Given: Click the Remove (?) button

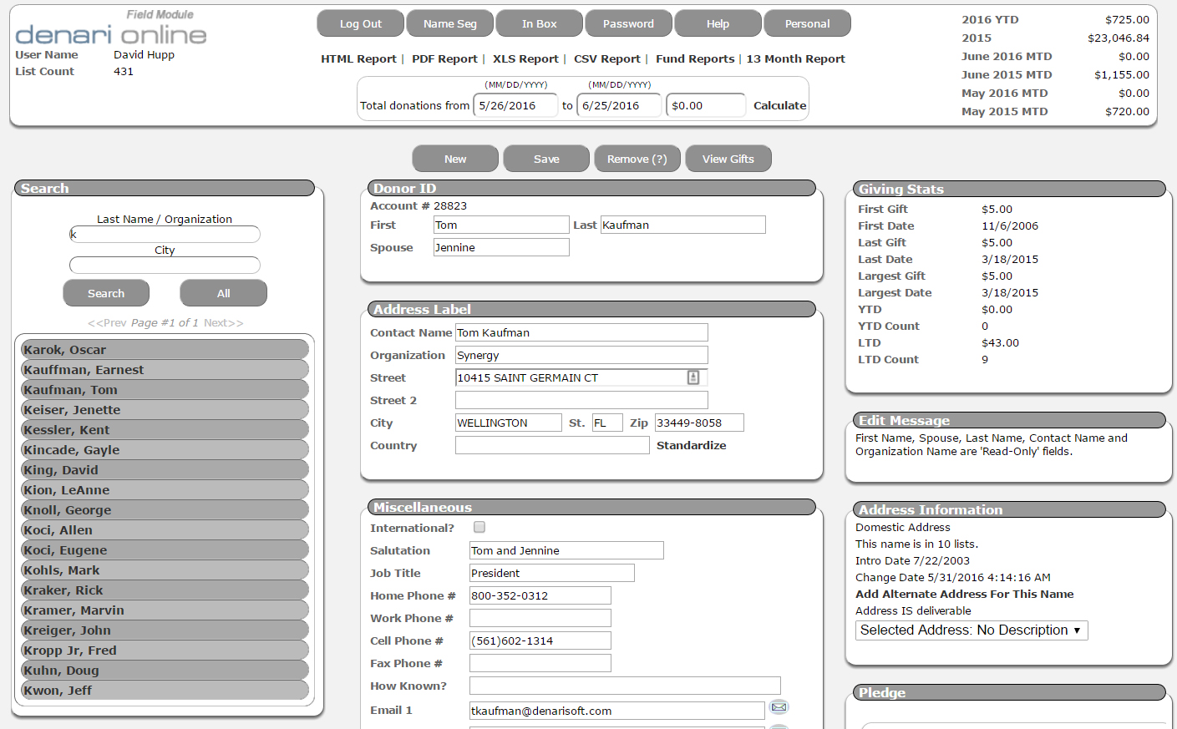Looking at the screenshot, I should (x=637, y=159).
